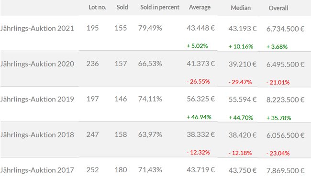The image size is (311, 178).
Task: Select the 79,49% sold percentage cell
Action: click(150, 28)
